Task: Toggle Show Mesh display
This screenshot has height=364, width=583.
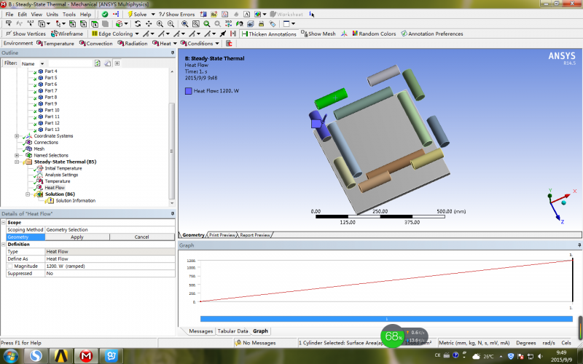Action: click(x=318, y=33)
